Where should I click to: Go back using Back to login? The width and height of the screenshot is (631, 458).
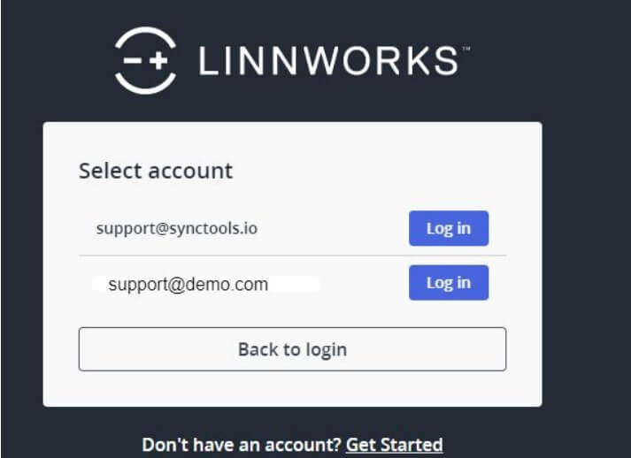point(293,349)
